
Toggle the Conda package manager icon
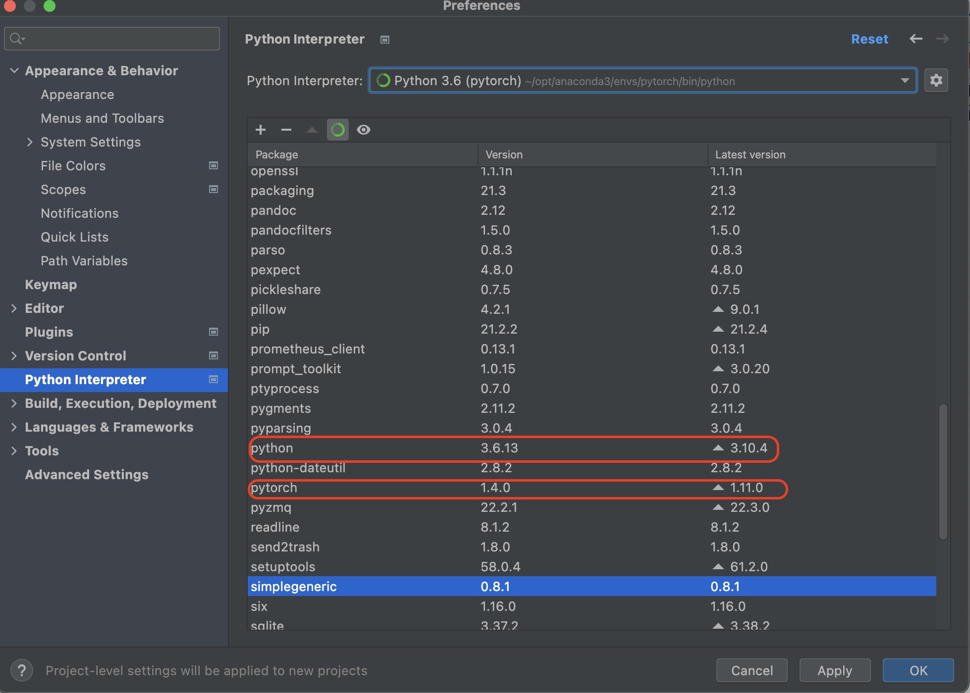click(x=338, y=130)
